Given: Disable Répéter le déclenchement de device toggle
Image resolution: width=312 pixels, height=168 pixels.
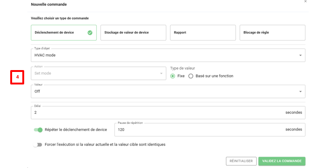Looking at the screenshot, I should tap(38, 129).
